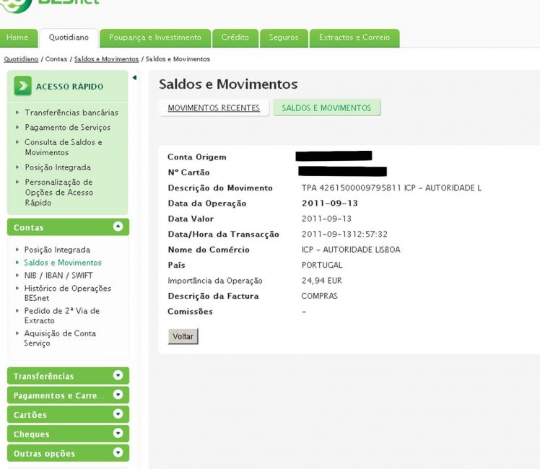
Task: Select the Saldos e Movimentos sub-tab
Action: (x=326, y=108)
